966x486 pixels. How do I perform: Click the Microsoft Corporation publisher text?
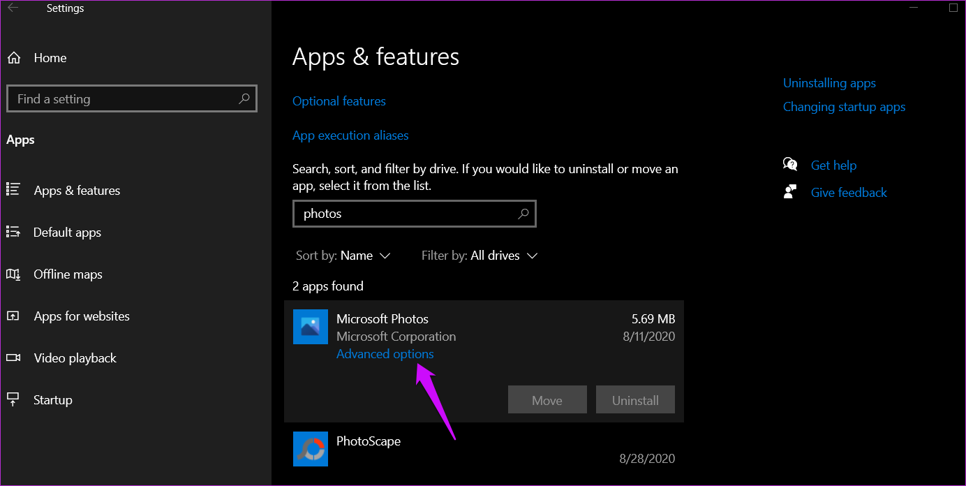[396, 337]
